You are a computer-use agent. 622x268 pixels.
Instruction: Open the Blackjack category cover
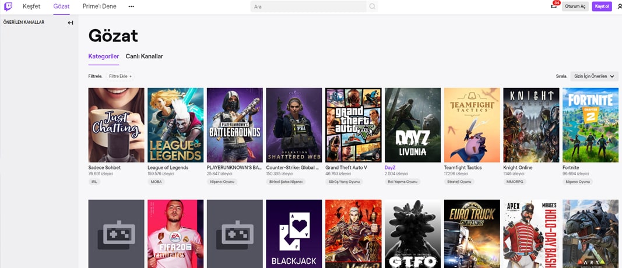294,234
